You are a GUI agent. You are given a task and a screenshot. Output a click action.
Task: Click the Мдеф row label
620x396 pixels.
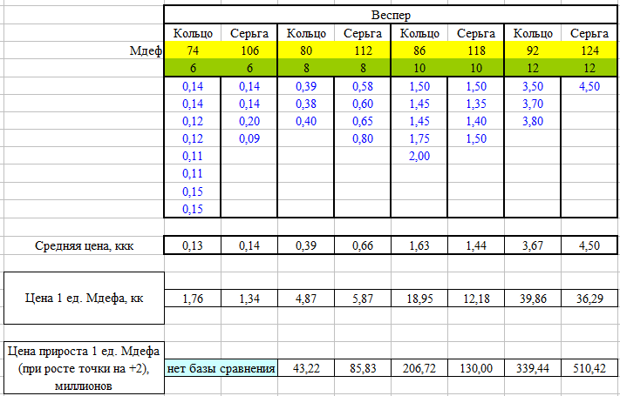pyautogui.click(x=145, y=51)
